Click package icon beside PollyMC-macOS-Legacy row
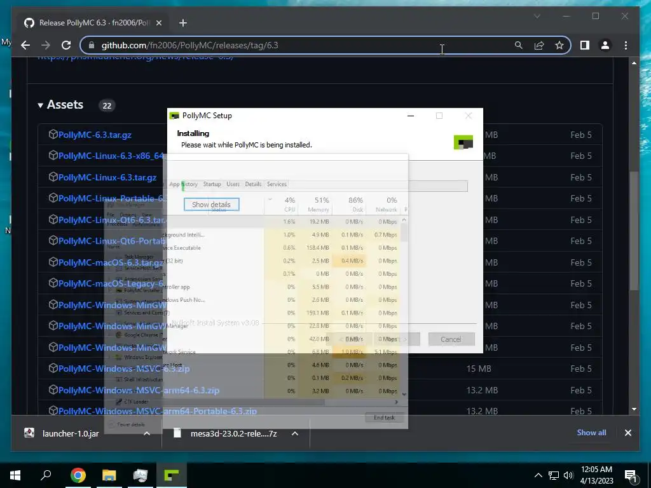The height and width of the screenshot is (488, 651). (x=53, y=283)
